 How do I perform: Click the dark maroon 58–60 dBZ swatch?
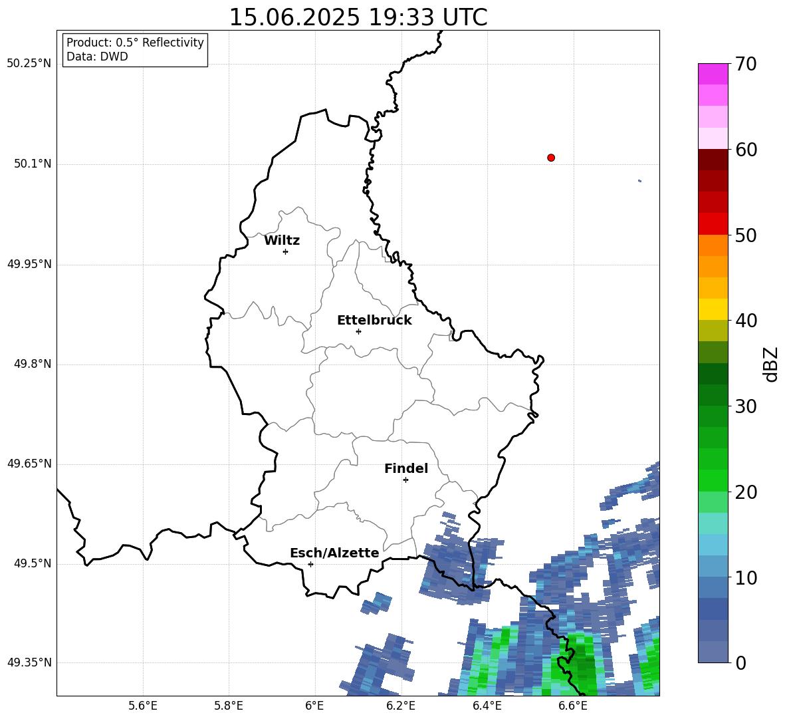pos(713,160)
